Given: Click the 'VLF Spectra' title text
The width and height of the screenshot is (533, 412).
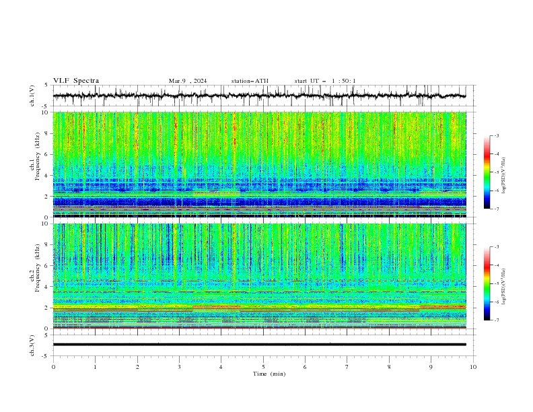Looking at the screenshot, I should (76, 81).
